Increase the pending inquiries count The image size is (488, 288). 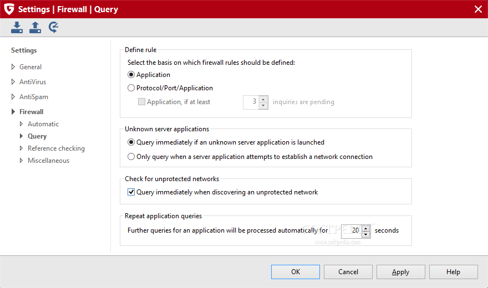click(263, 100)
